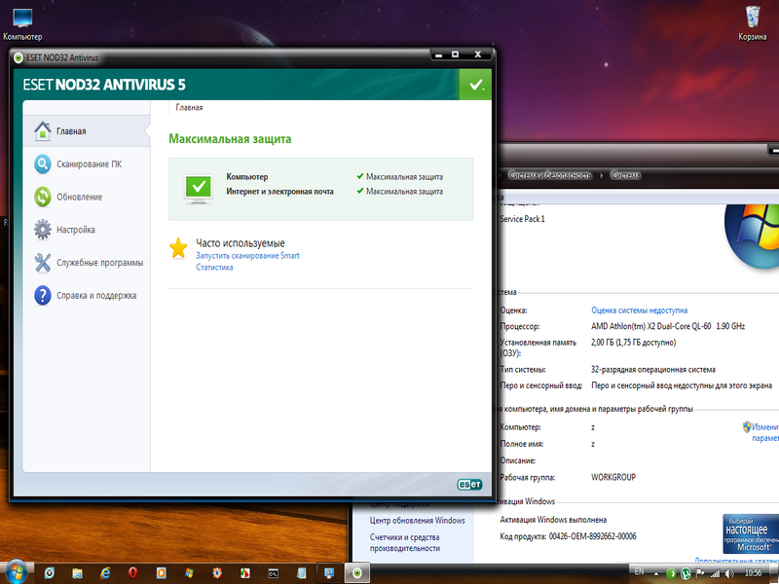Viewport: 779px width, 584px height.
Task: Click the green monitor protection status icon
Action: (199, 189)
